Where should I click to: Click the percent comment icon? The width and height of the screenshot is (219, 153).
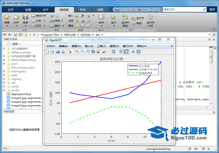(x=77, y=21)
